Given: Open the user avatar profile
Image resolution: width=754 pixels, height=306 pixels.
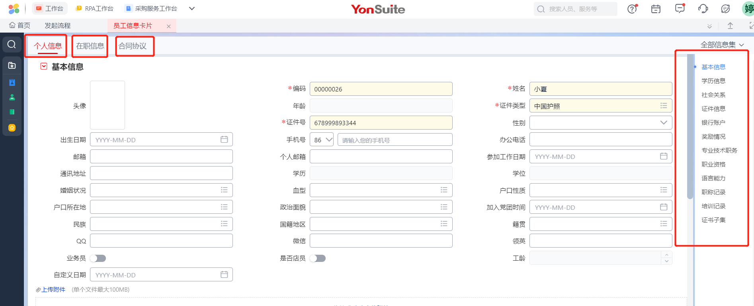Looking at the screenshot, I should 748,9.
